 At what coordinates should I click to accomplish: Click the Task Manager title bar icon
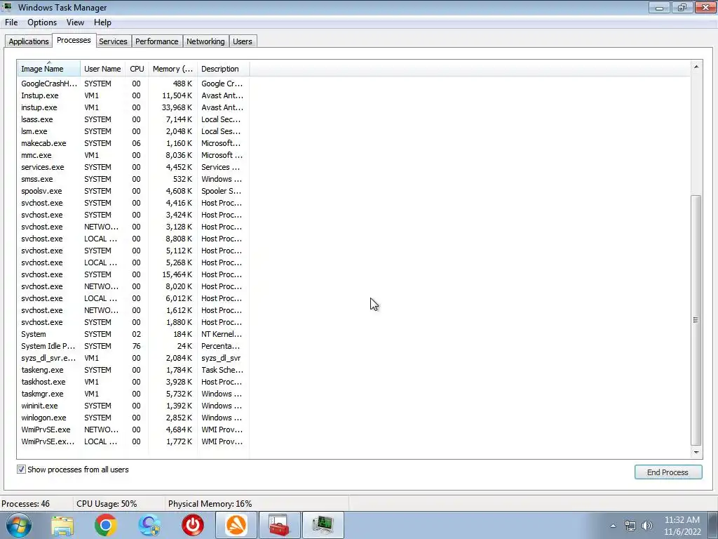[x=7, y=7]
